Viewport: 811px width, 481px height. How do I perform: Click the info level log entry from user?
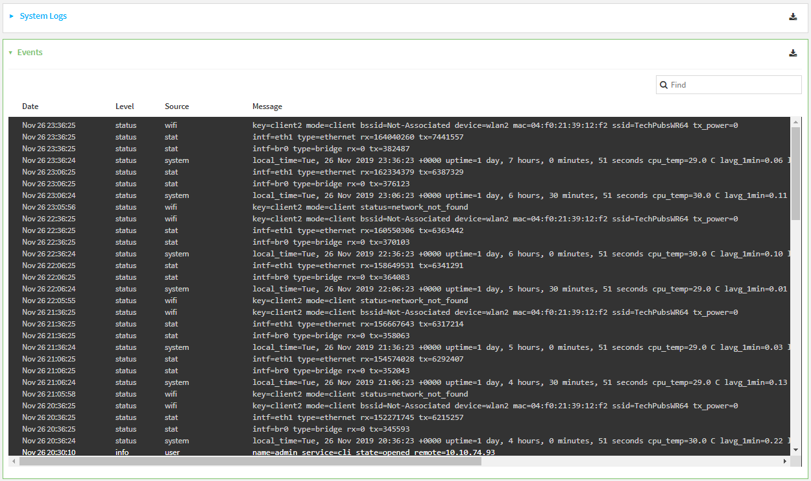[260, 452]
